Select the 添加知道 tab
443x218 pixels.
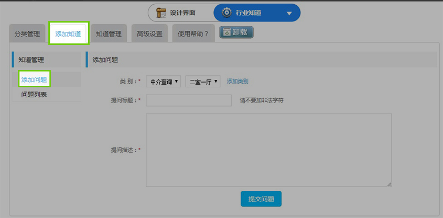pyautogui.click(x=69, y=34)
